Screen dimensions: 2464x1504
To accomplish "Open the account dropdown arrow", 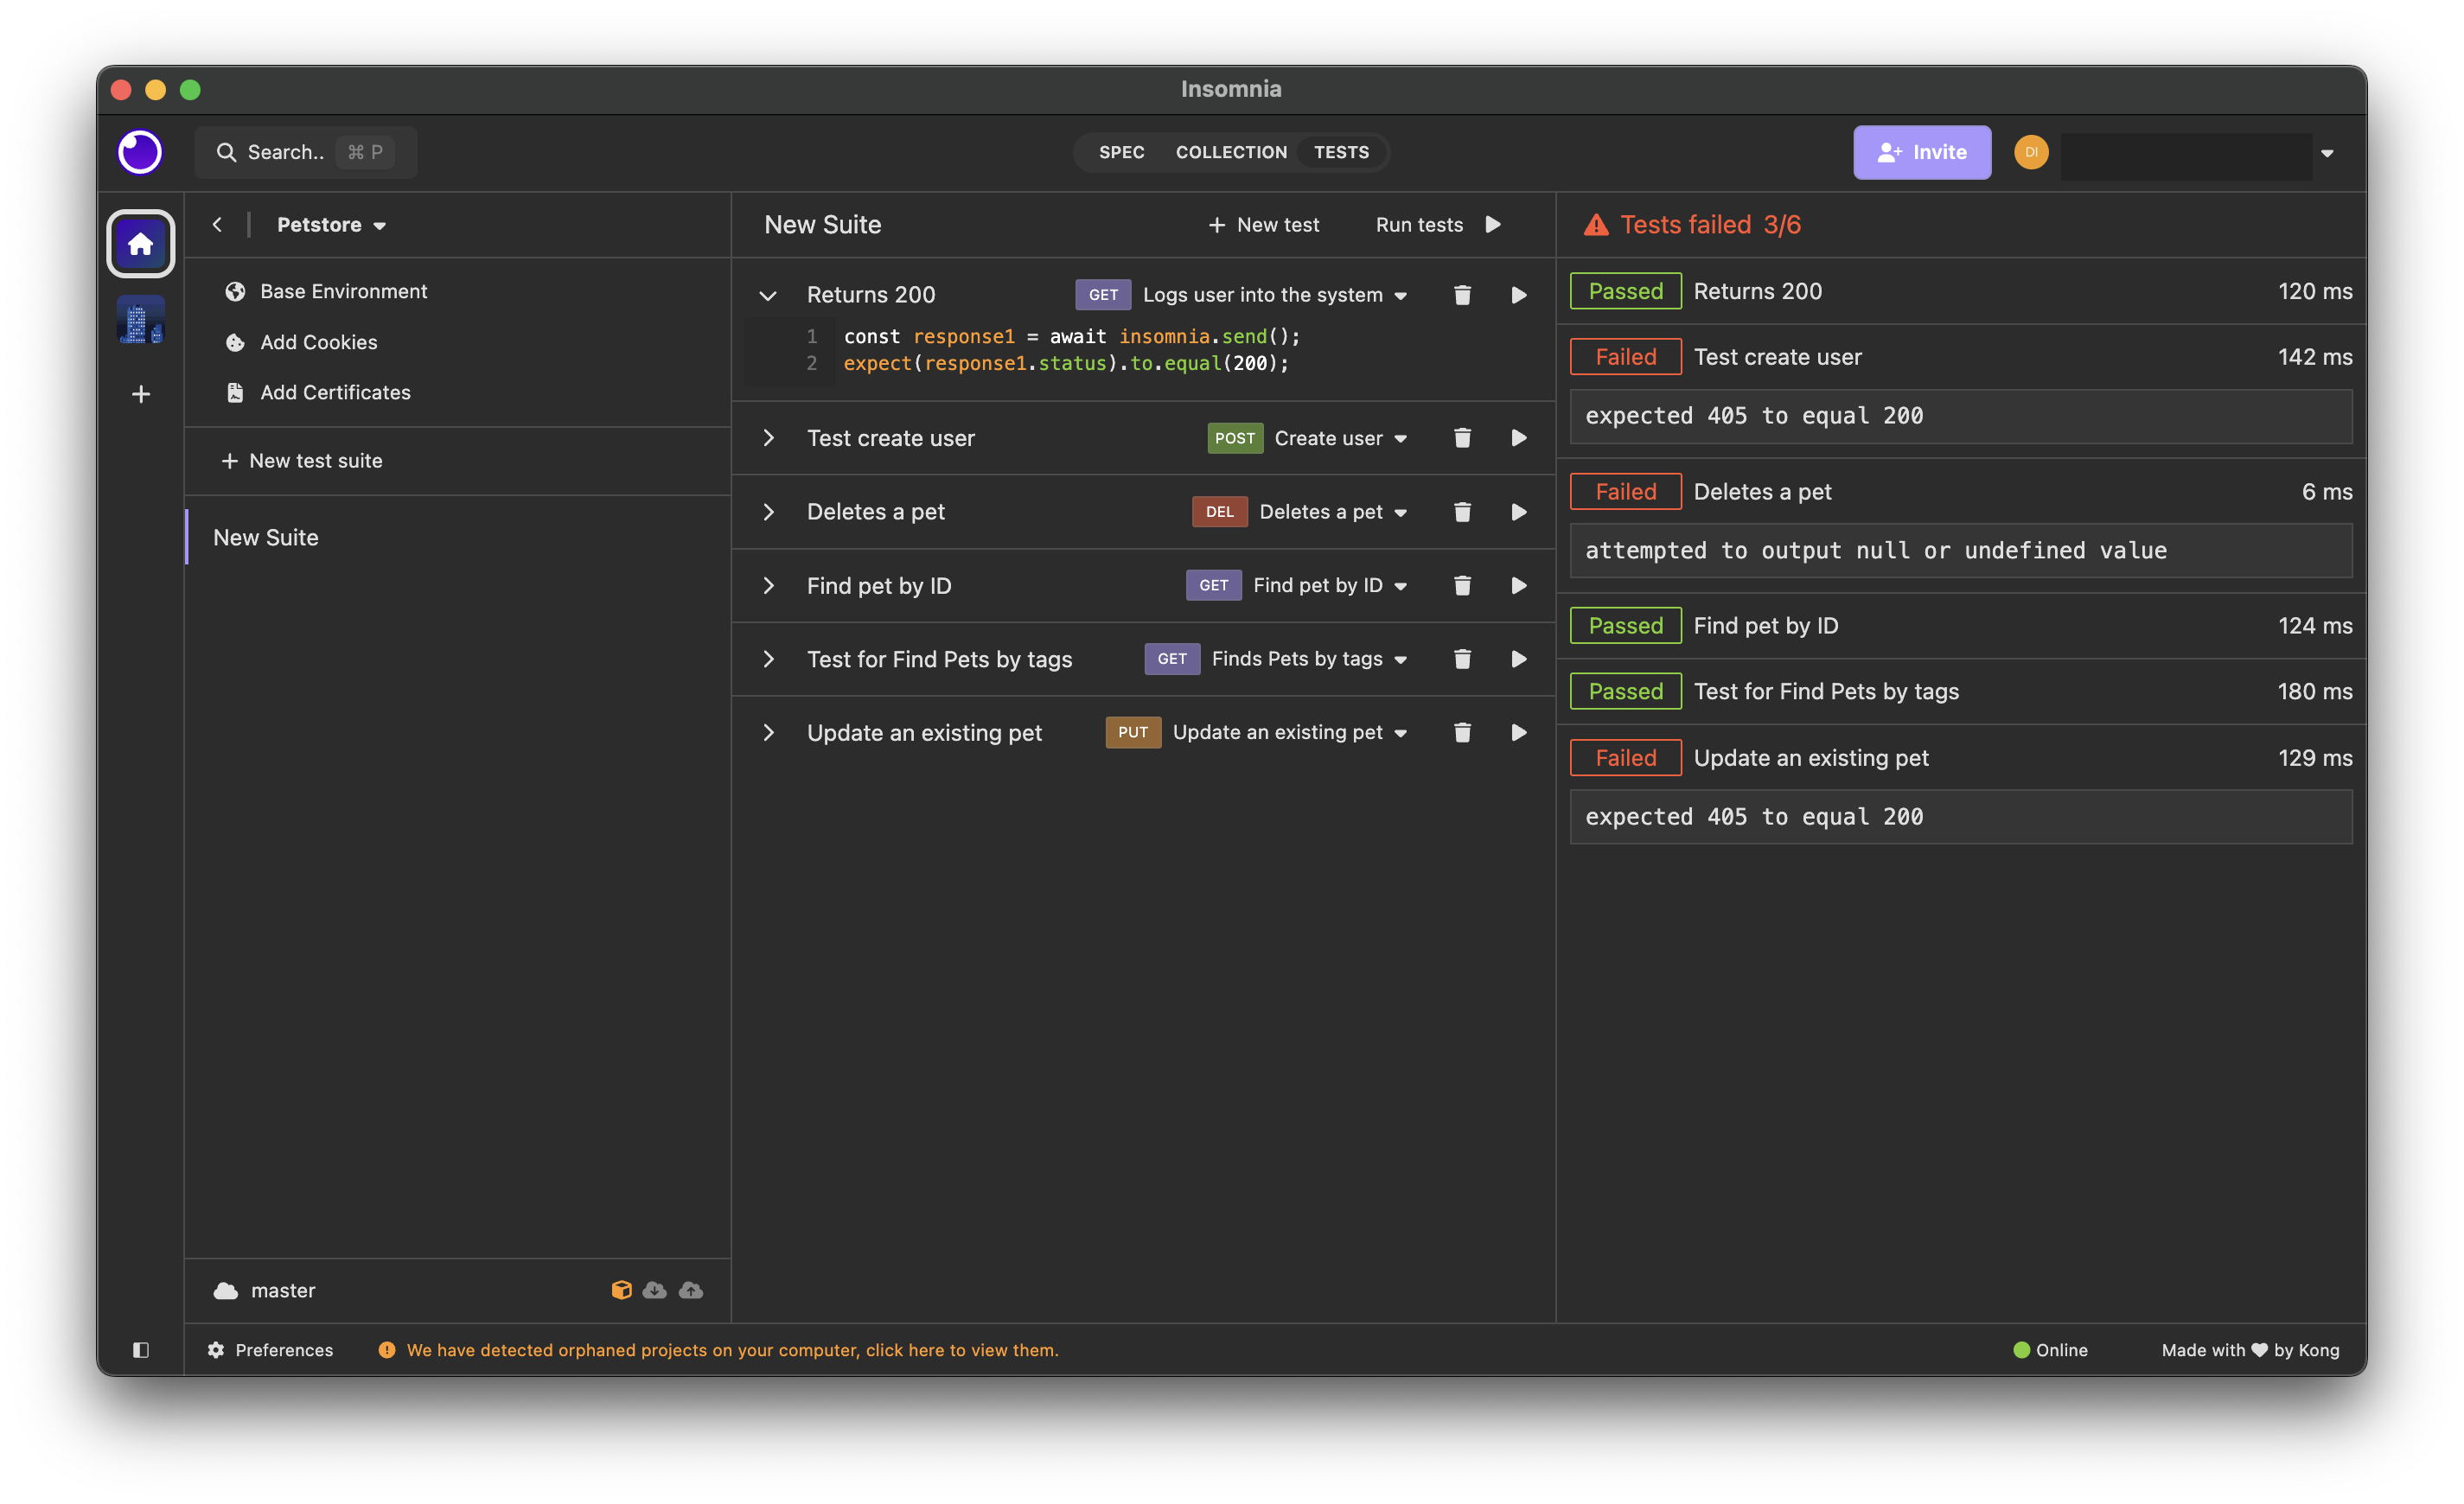I will [x=2327, y=153].
